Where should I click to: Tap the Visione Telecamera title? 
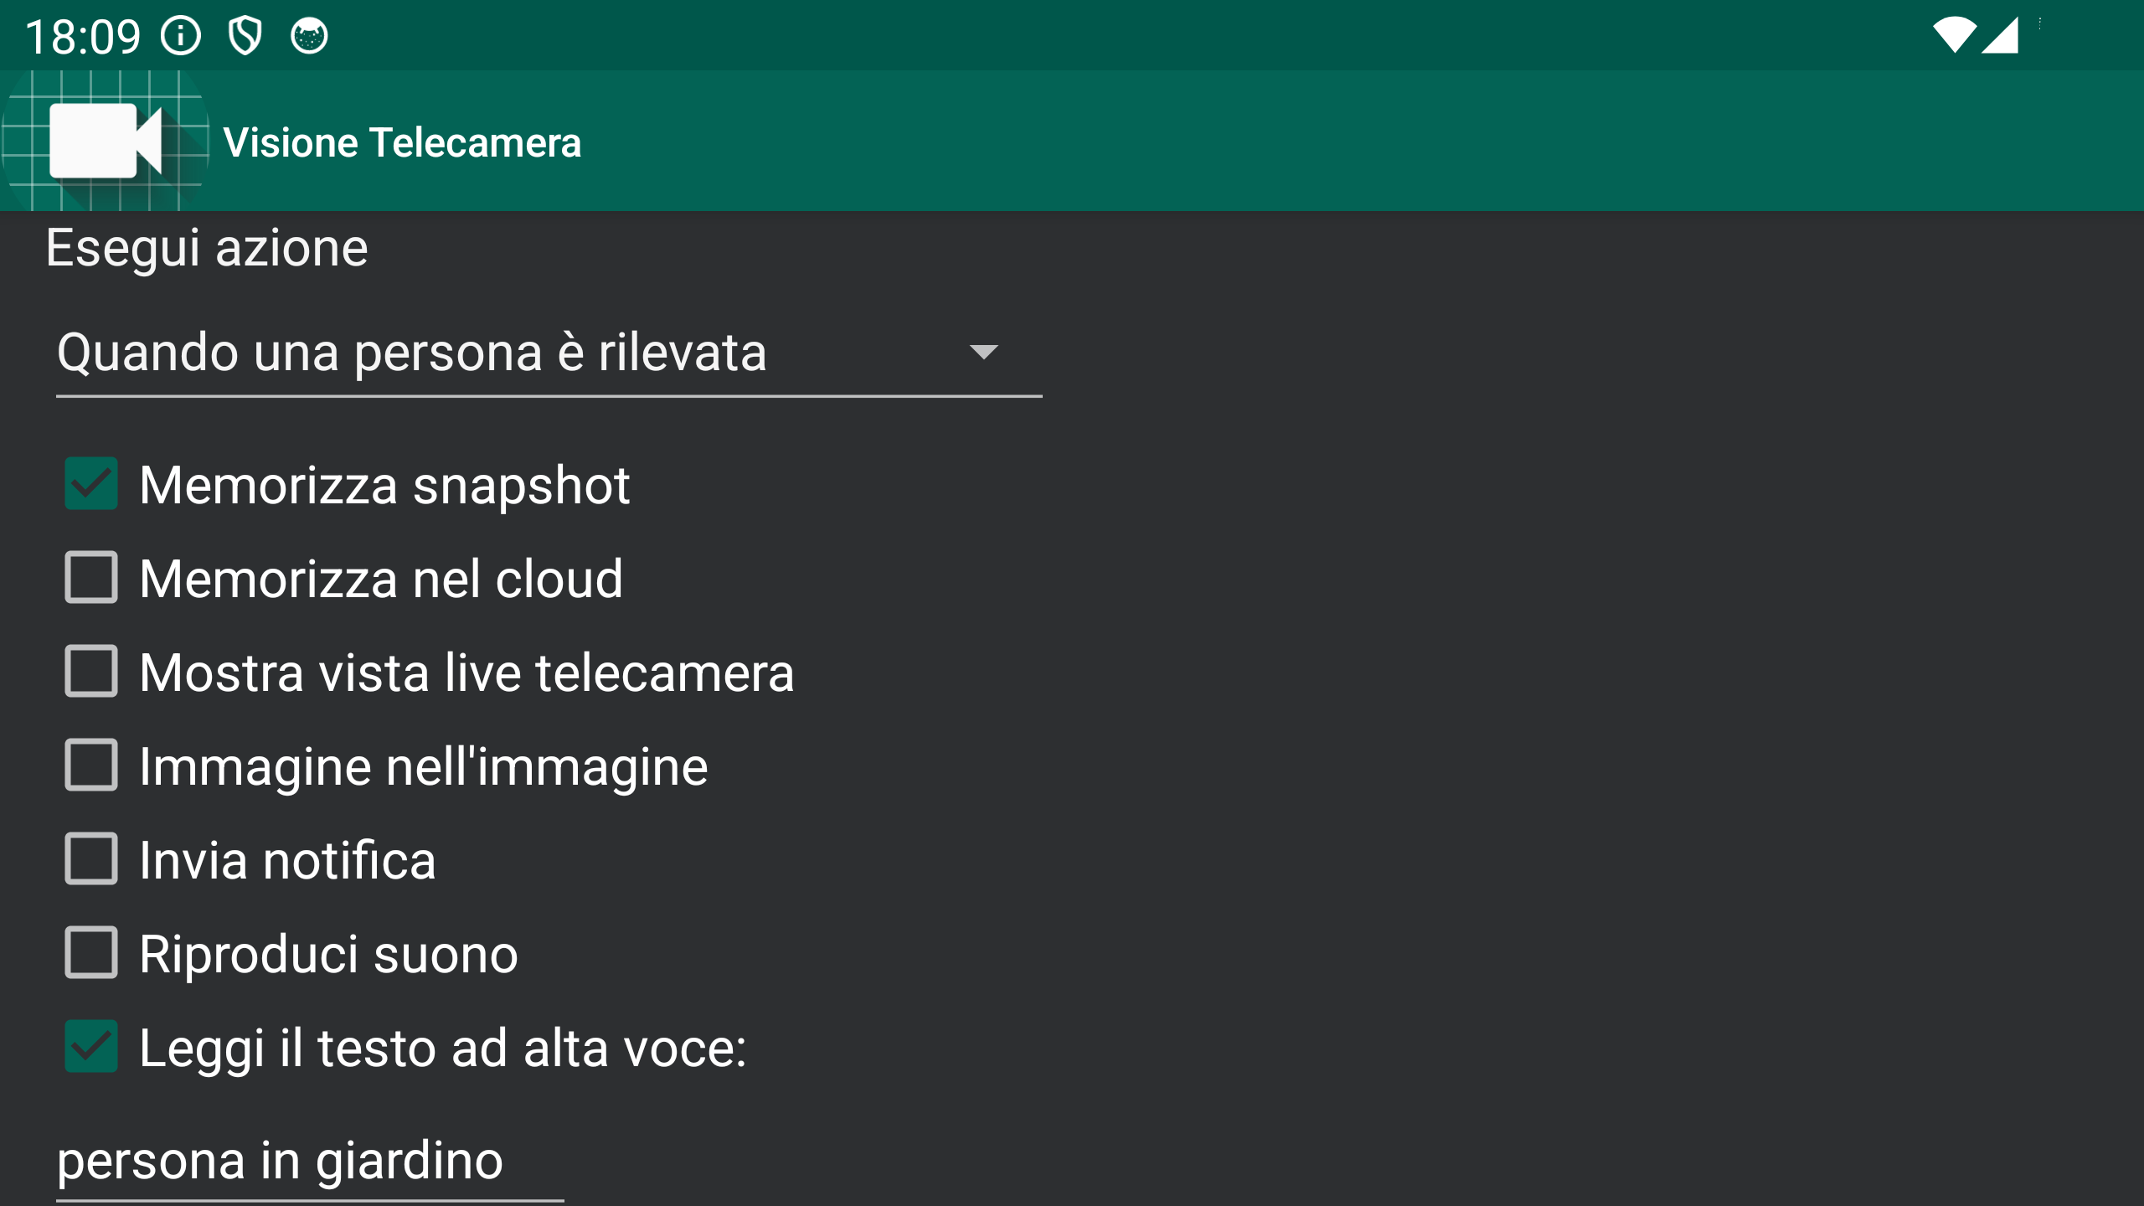pos(402,142)
